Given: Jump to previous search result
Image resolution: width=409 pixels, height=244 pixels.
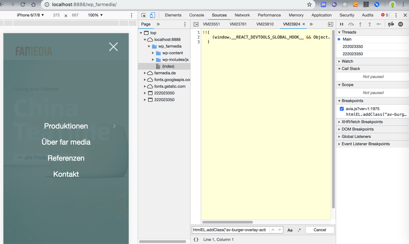Looking at the screenshot, I should tap(273, 230).
